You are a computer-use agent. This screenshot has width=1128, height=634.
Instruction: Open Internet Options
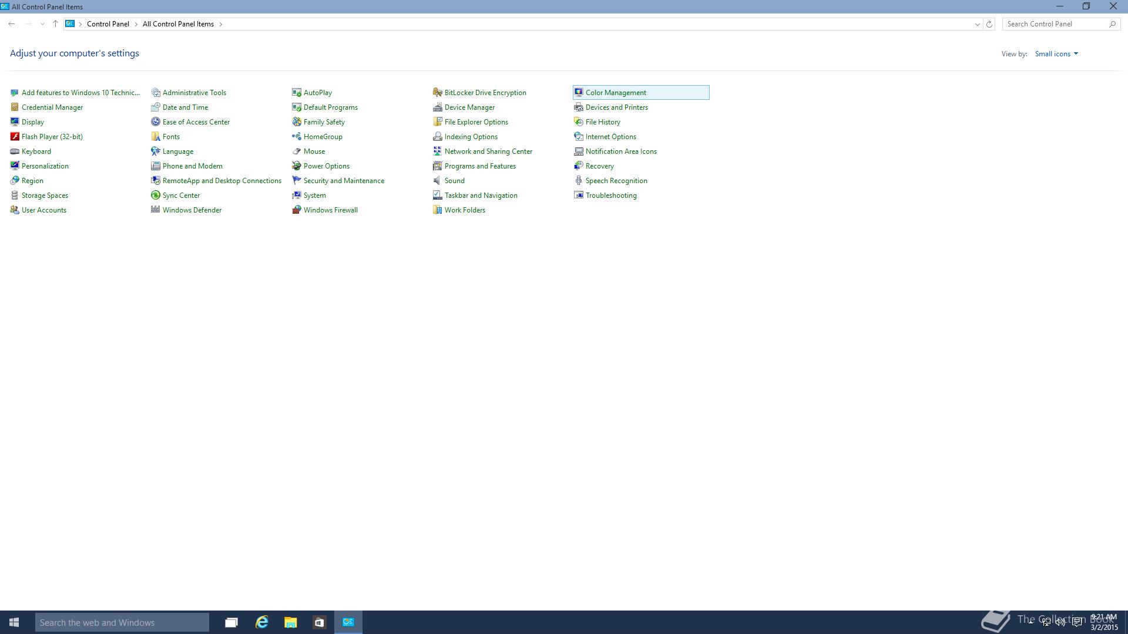point(611,137)
